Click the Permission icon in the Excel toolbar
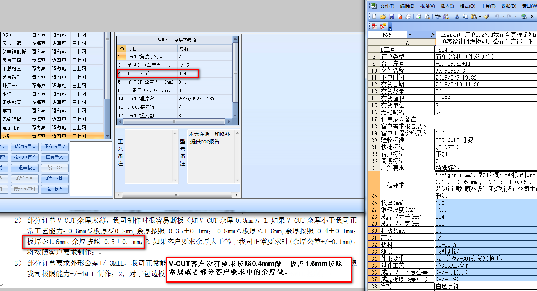Viewport: 537px width, 291px height. 399,16
